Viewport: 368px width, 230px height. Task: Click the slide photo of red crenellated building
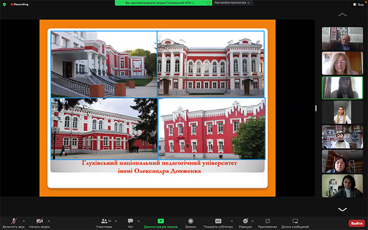pos(212,129)
